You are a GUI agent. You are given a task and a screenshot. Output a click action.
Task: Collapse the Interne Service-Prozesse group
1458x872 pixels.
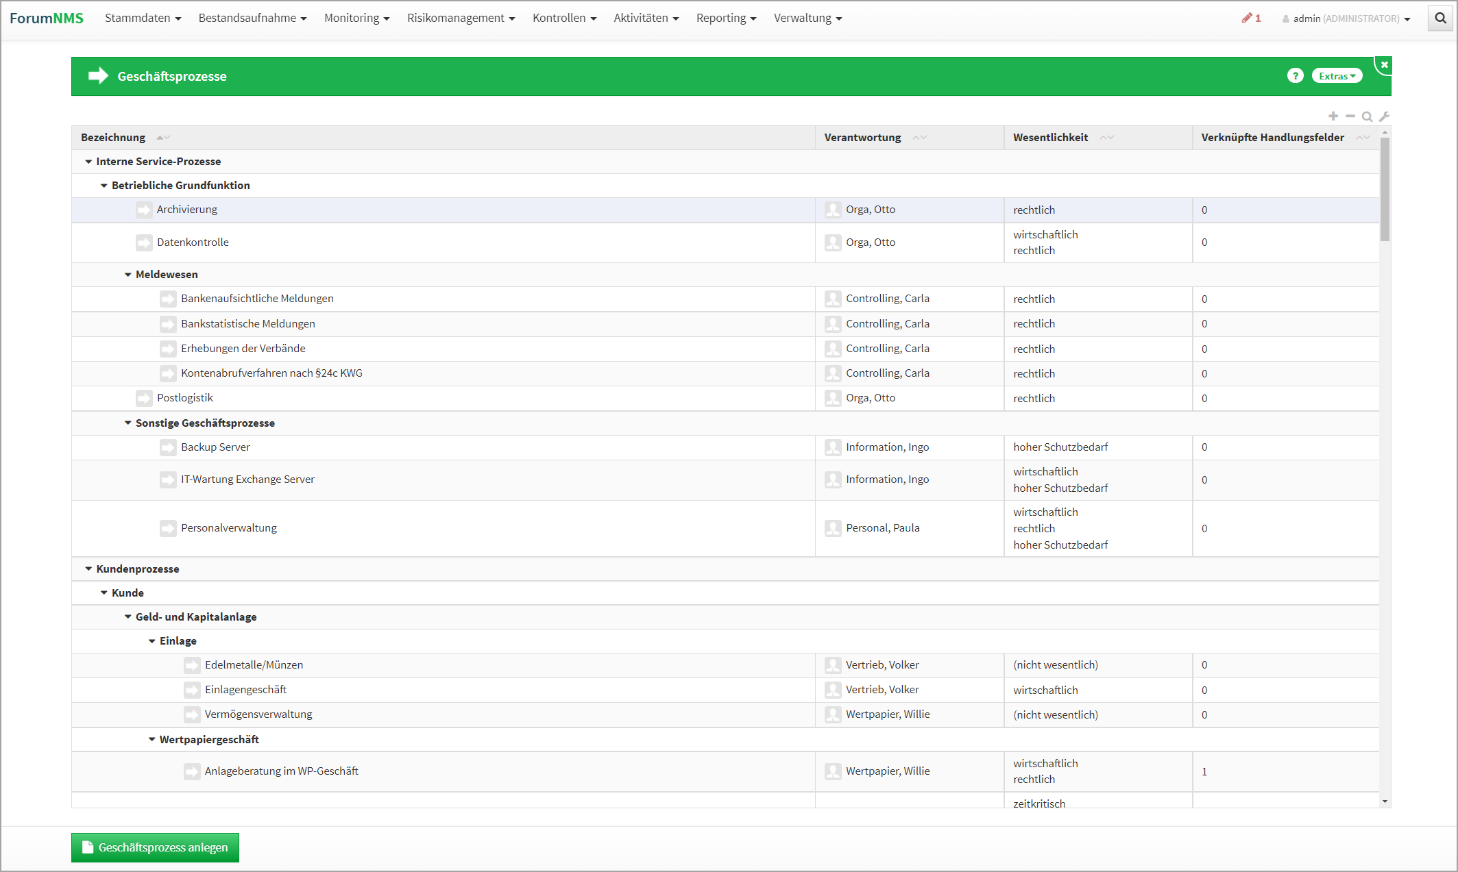pos(88,162)
